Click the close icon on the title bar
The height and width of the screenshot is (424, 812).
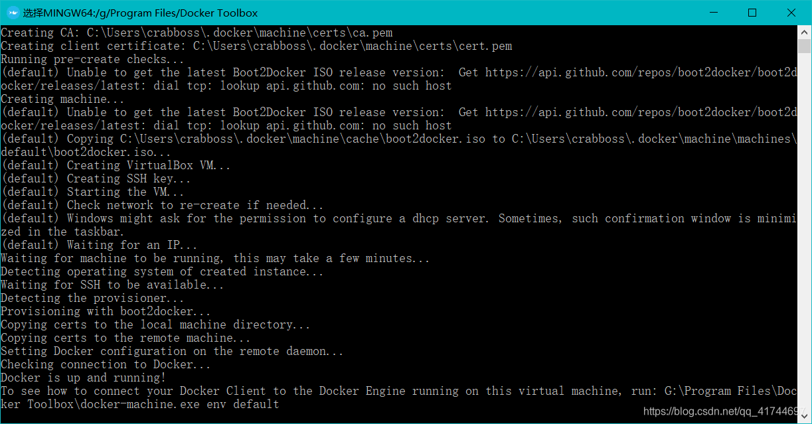(791, 12)
